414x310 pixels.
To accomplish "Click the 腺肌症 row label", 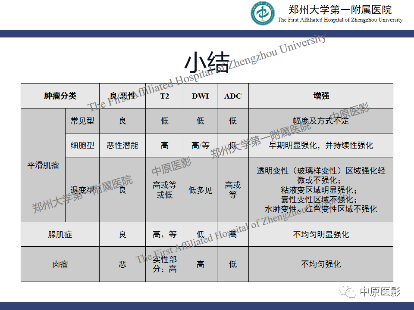I will pos(60,234).
